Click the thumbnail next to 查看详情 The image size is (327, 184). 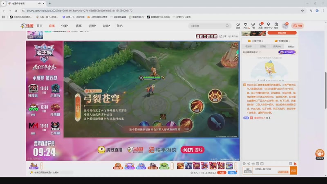click(253, 34)
